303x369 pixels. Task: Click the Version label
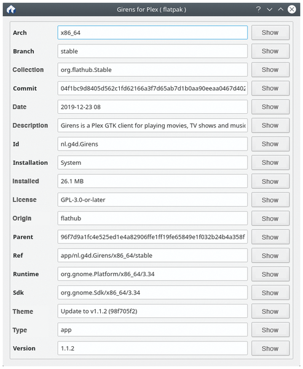[x=24, y=349]
